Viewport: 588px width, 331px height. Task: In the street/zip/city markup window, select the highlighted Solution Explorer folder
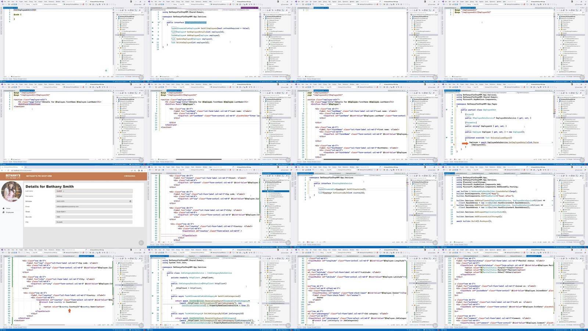(276, 191)
